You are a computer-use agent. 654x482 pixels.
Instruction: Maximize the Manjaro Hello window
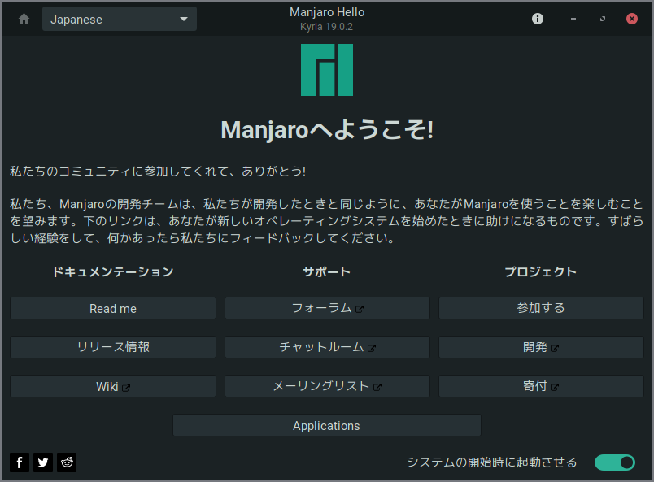click(603, 19)
